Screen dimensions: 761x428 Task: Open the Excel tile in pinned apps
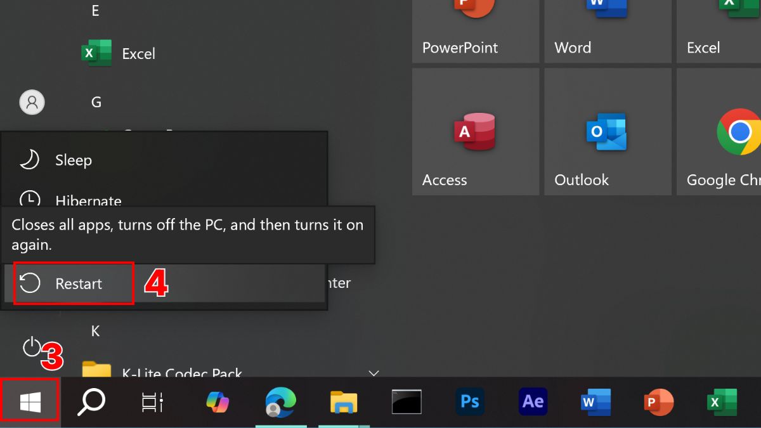pyautogui.click(x=719, y=31)
